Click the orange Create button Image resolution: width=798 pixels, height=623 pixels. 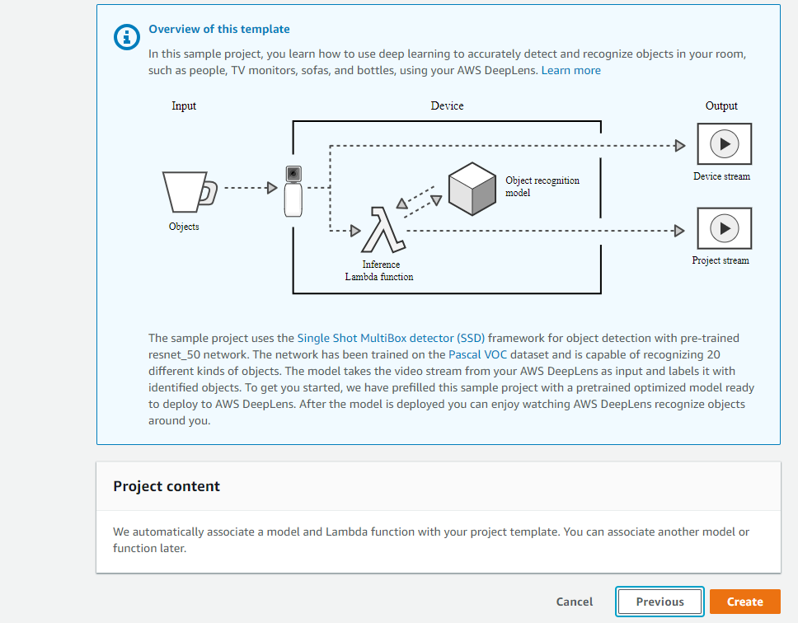point(744,602)
